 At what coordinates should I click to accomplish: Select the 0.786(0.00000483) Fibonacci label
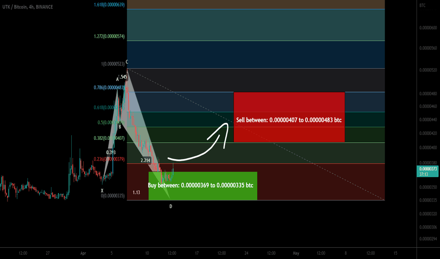click(109, 88)
